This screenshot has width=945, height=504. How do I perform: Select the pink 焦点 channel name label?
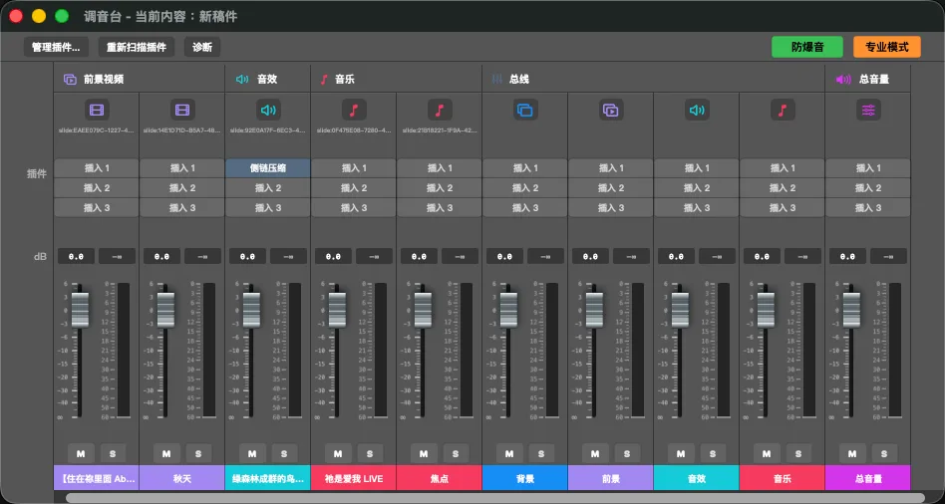(x=440, y=479)
